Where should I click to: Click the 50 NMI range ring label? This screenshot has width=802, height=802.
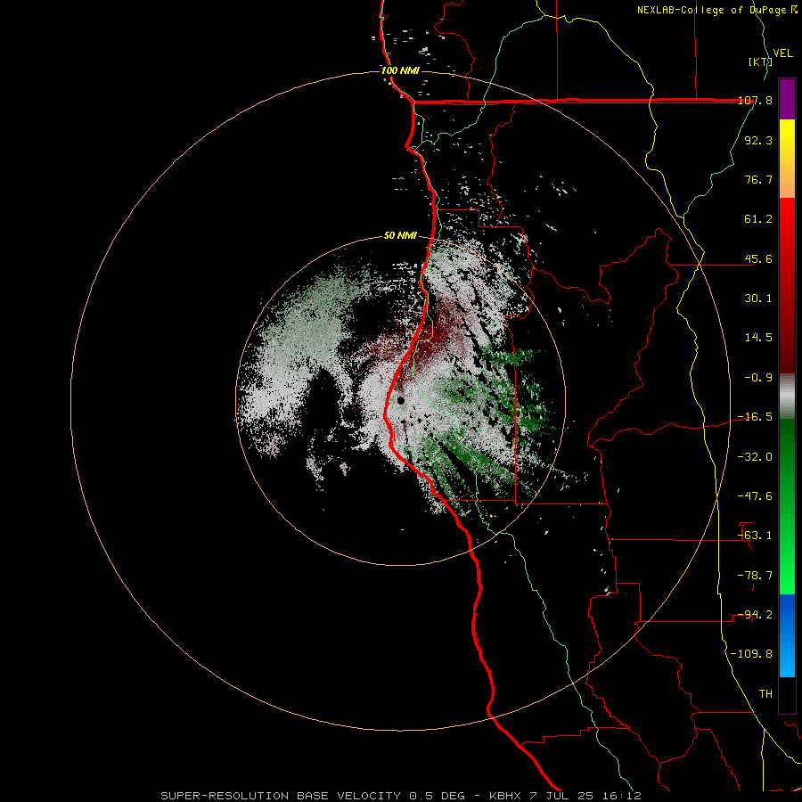tap(400, 236)
